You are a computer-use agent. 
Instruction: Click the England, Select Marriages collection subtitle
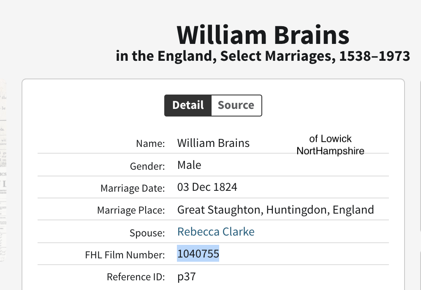click(263, 56)
